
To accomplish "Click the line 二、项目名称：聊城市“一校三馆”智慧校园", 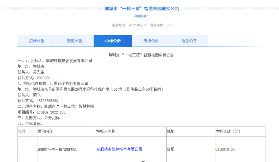I will click(x=56, y=106).
